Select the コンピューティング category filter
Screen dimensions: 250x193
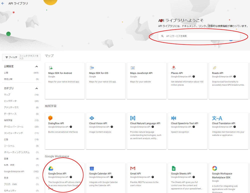[21, 133]
